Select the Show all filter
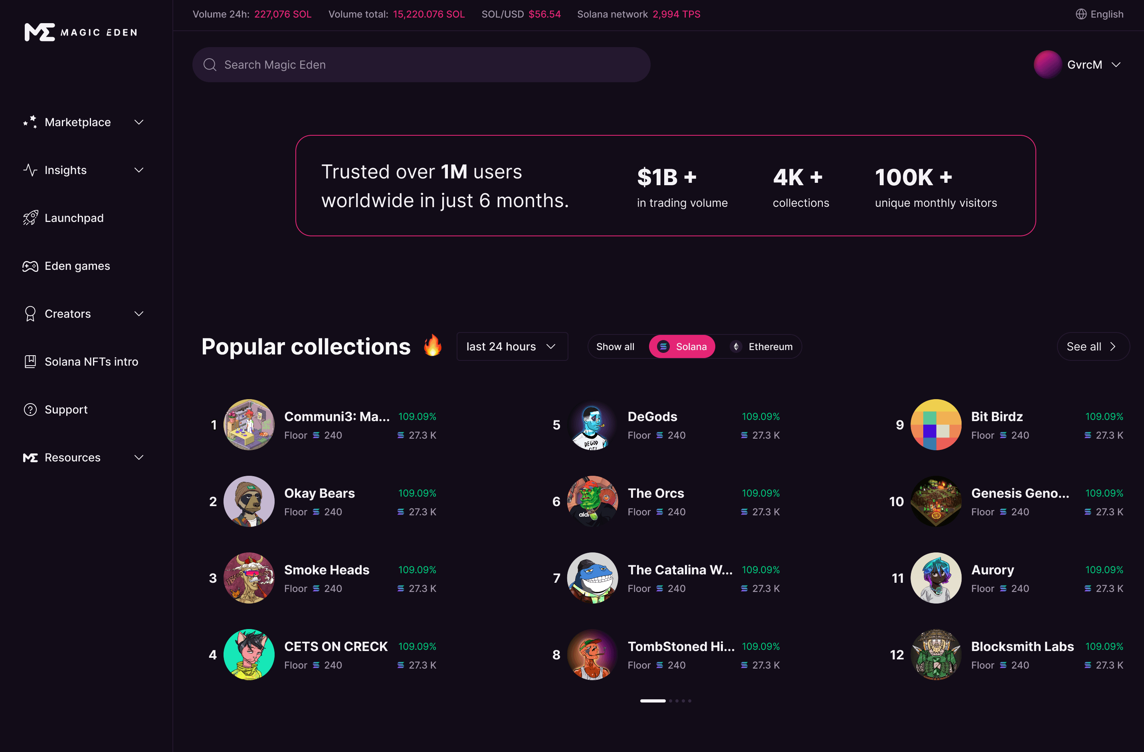Image resolution: width=1144 pixels, height=752 pixels. (615, 346)
